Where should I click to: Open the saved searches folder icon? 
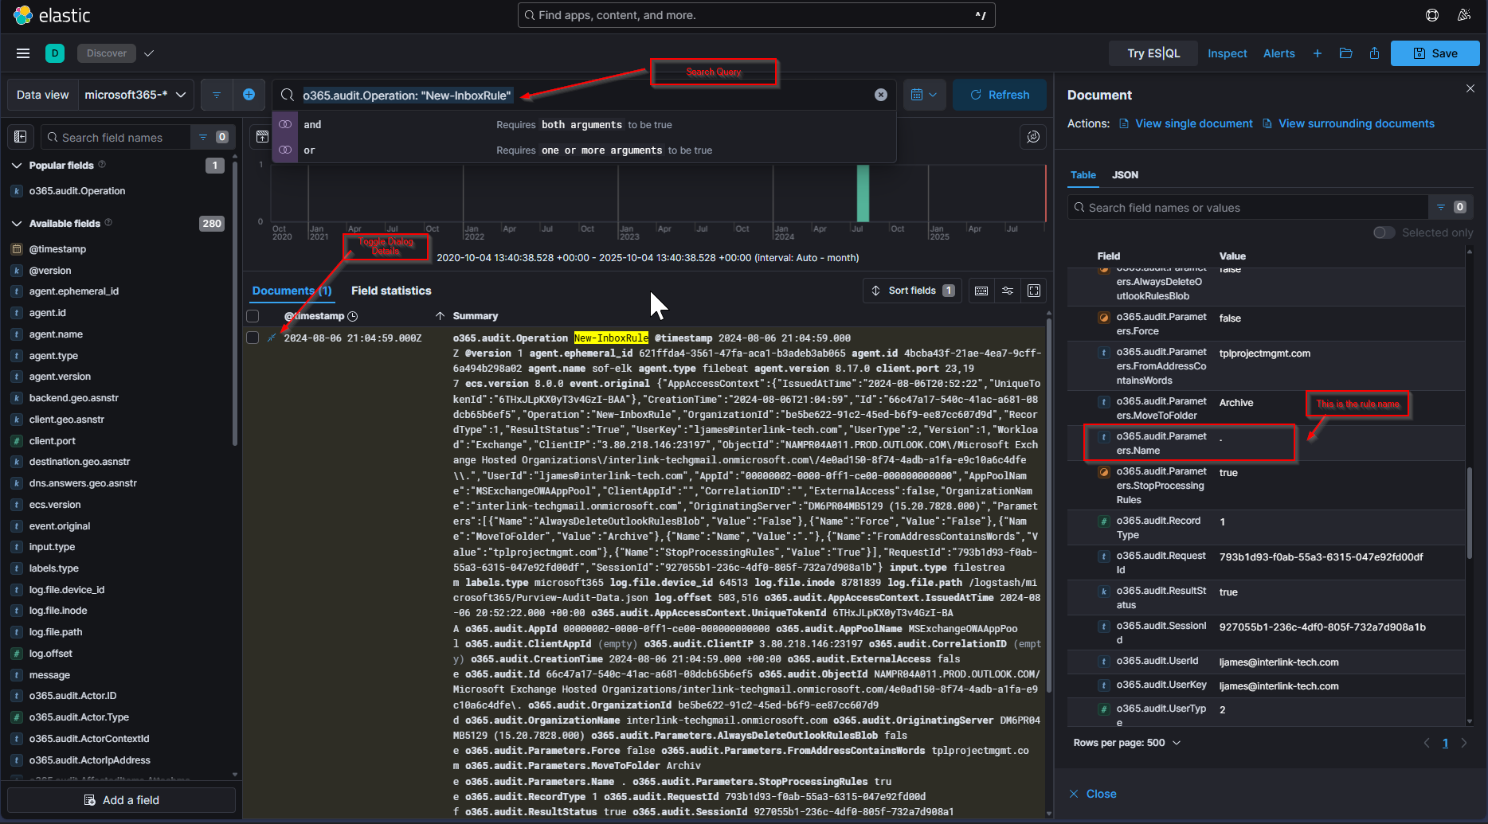pyautogui.click(x=1345, y=53)
